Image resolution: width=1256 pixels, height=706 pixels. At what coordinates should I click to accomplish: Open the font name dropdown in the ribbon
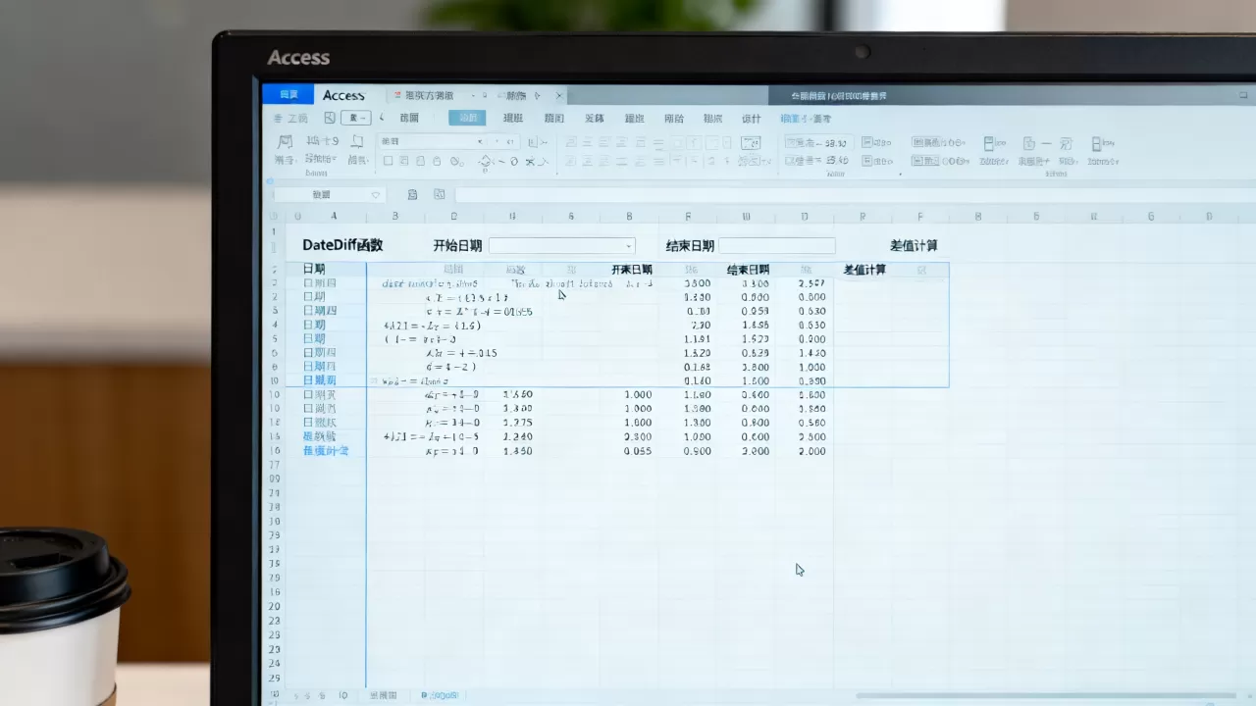click(480, 142)
